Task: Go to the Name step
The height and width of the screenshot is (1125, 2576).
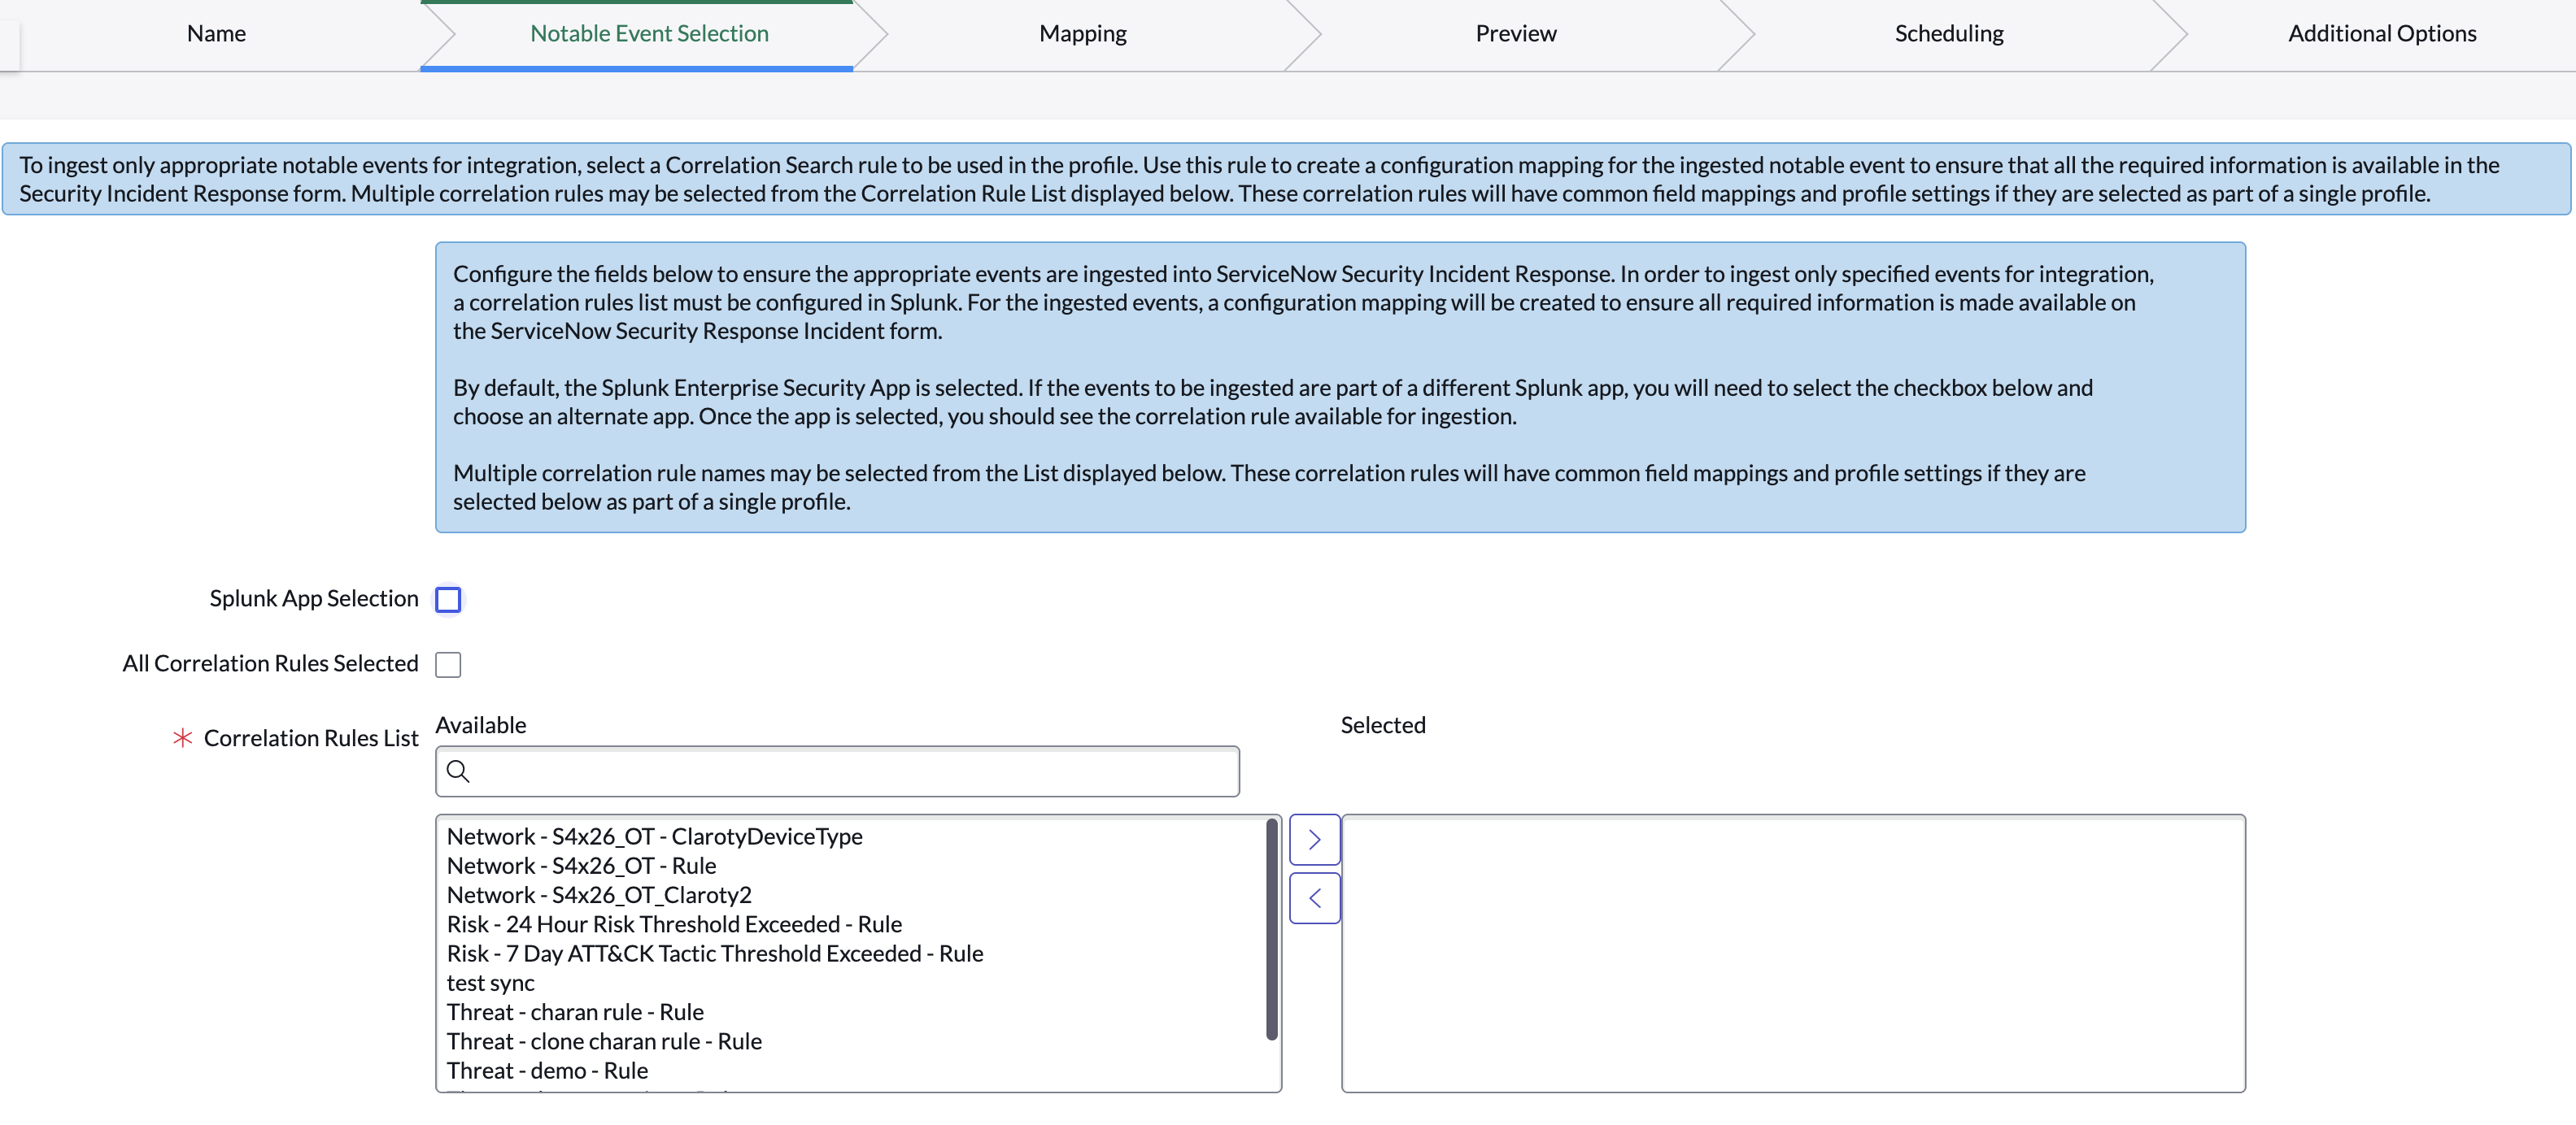Action: (x=216, y=34)
